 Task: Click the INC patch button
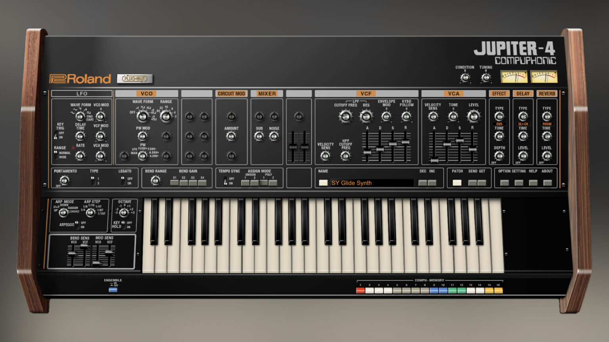[432, 183]
